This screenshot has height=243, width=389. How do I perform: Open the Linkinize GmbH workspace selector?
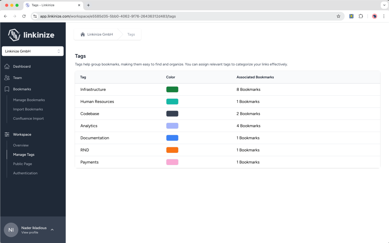[x=33, y=51]
